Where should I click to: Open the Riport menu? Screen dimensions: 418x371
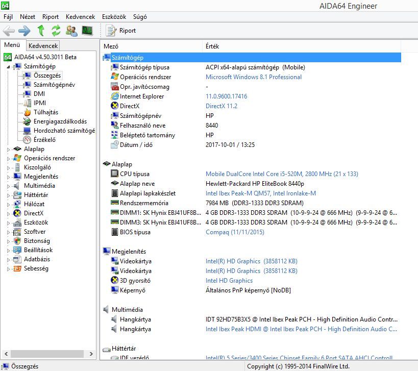(x=51, y=17)
